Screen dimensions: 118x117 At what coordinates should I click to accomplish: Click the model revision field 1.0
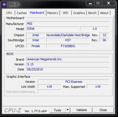(x=95, y=29)
